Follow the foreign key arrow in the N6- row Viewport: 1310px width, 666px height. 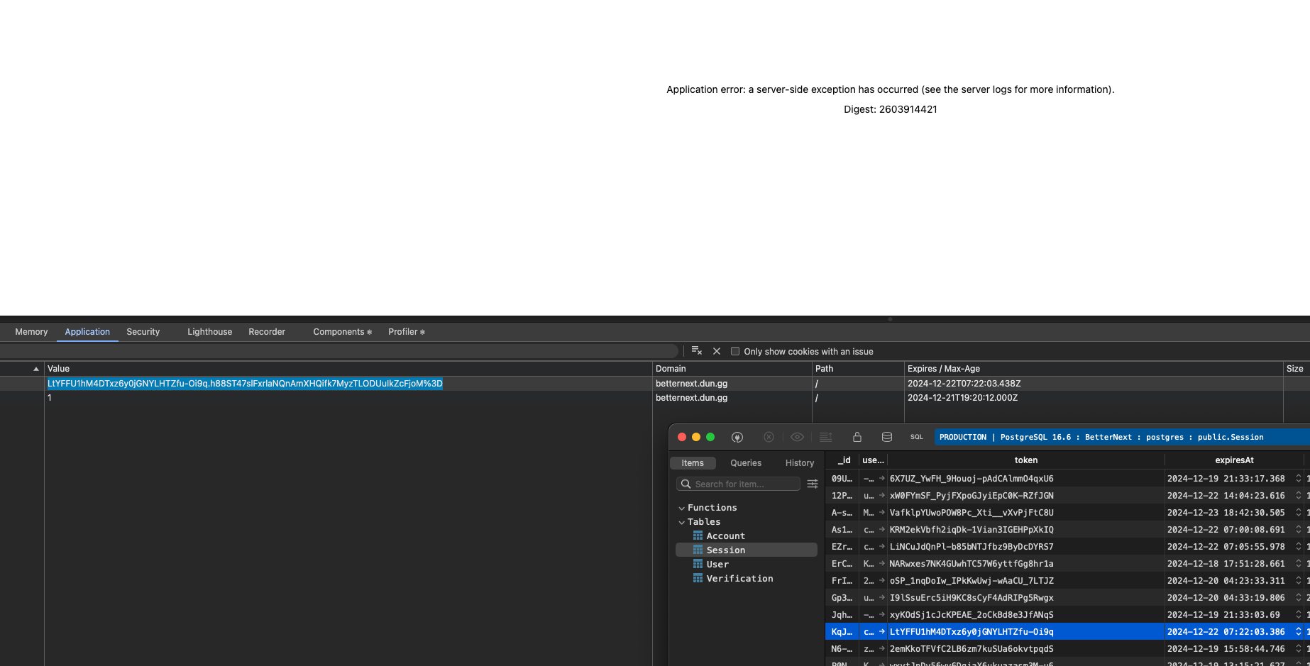click(x=882, y=648)
